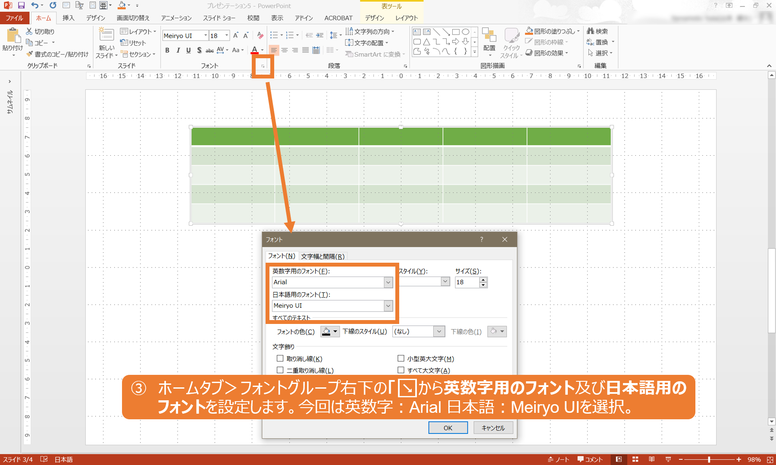
Task: Expand the 英数字用のフォント Arial dropdown
Action: click(x=388, y=282)
